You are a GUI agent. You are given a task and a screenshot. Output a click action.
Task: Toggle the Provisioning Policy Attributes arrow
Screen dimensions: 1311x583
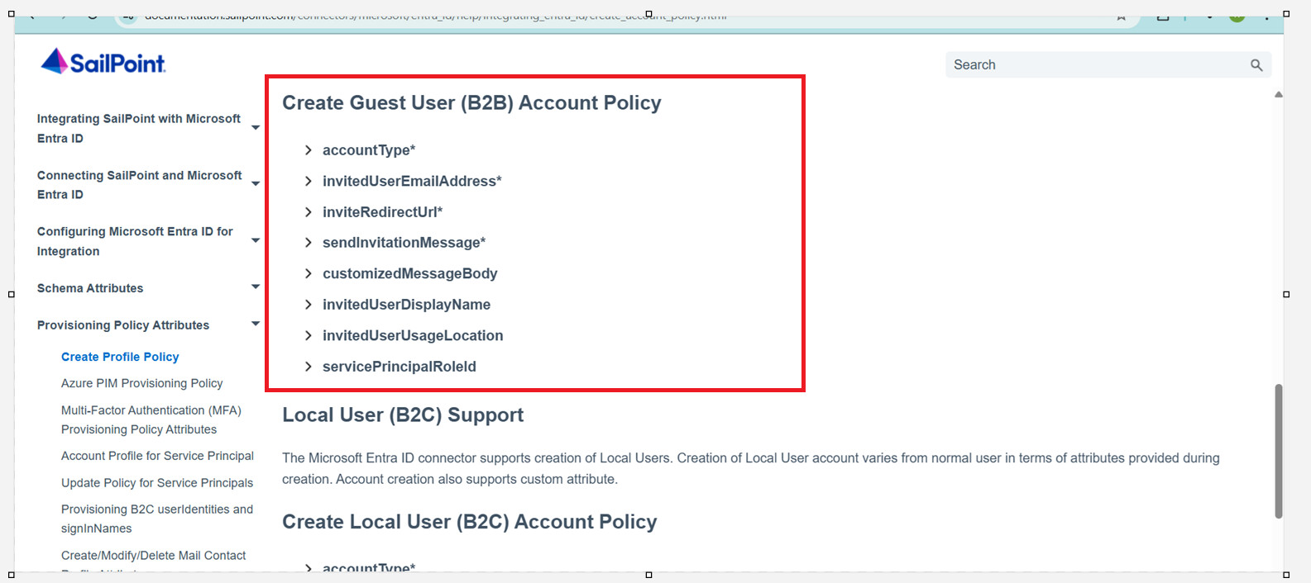tap(256, 325)
